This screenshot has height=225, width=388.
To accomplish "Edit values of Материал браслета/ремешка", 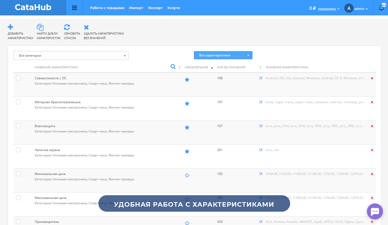I will [x=261, y=102].
